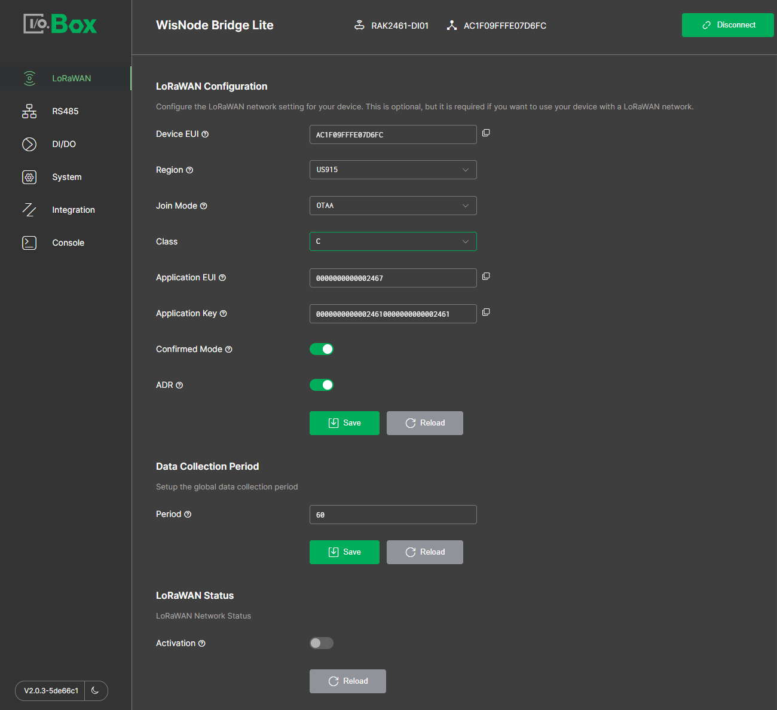Show help for Confirmed Mode
The image size is (777, 710).
[x=228, y=350]
